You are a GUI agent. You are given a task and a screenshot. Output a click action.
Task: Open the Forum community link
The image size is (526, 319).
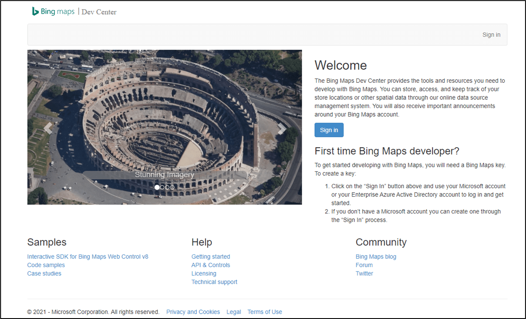(x=364, y=265)
